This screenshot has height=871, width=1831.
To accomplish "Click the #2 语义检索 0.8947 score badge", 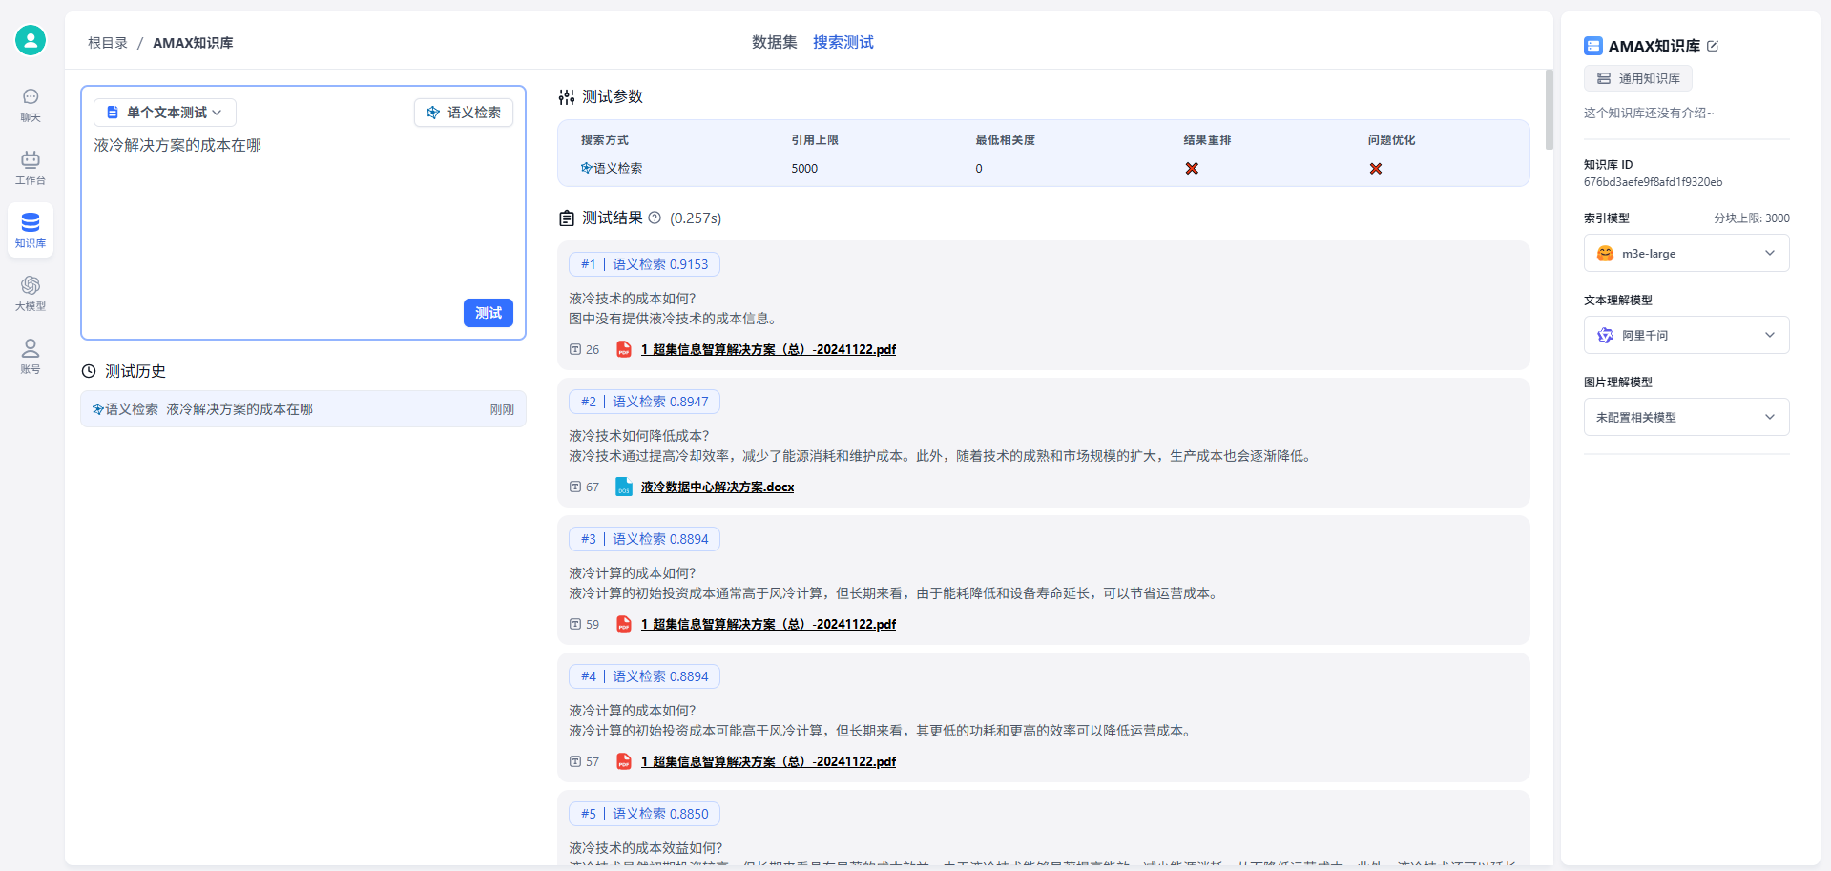I will (645, 402).
